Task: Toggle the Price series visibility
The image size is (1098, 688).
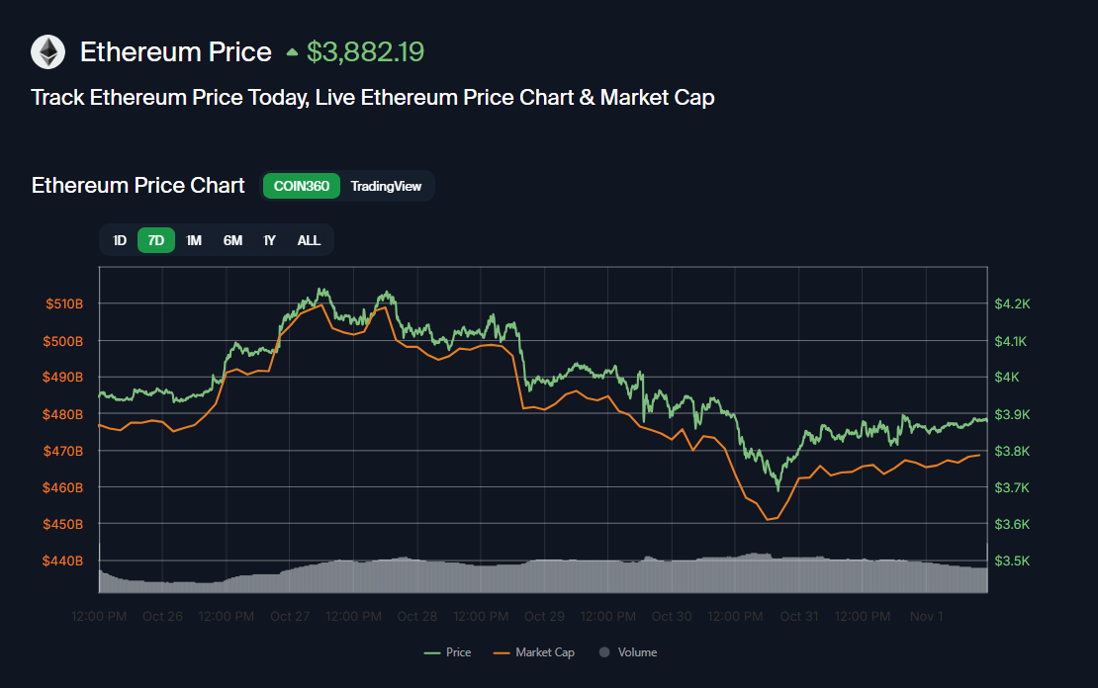Action: tap(448, 652)
